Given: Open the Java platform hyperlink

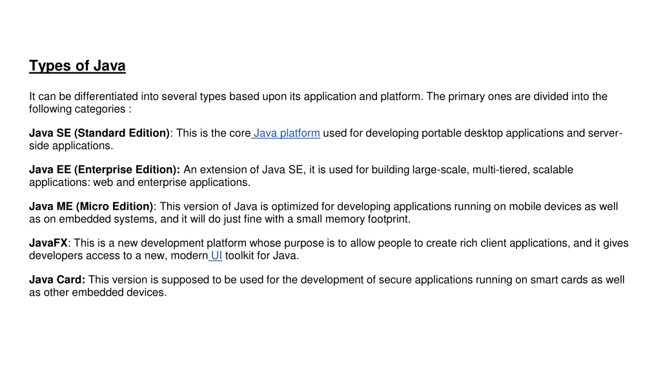Looking at the screenshot, I should click(286, 133).
